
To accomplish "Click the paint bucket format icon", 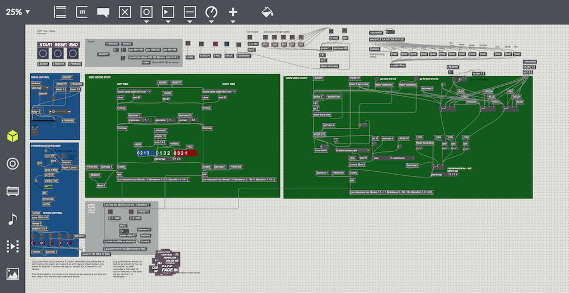I will pos(267,11).
